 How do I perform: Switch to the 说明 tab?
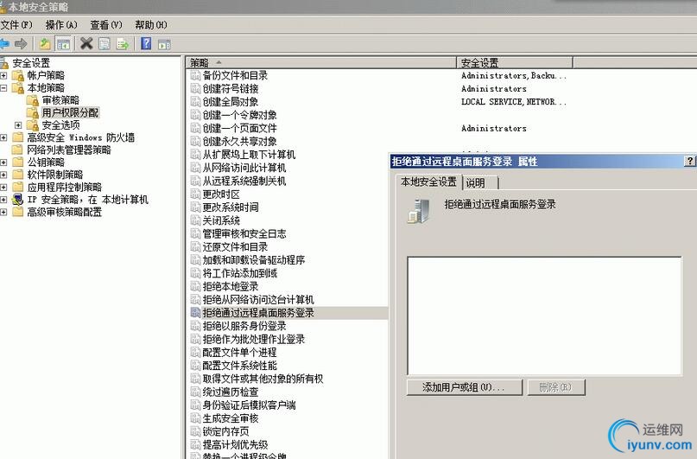480,182
